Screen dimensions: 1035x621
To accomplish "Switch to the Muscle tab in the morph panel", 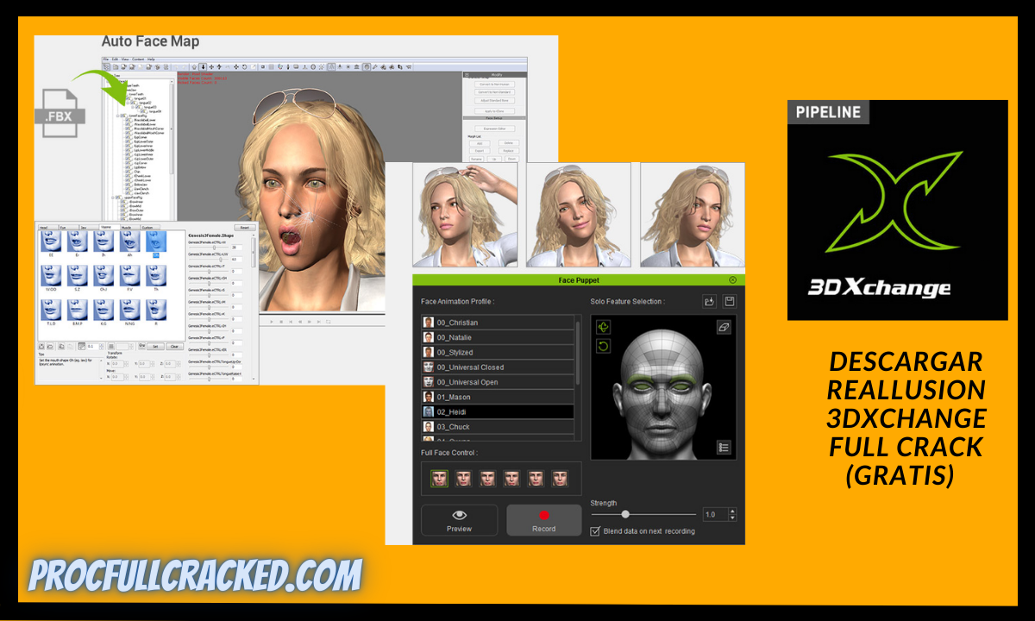I will point(128,228).
